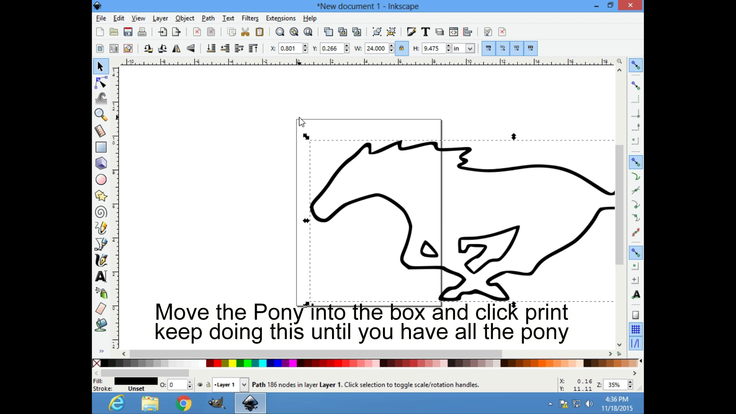Select the Selector arrow tool
Image resolution: width=736 pixels, height=414 pixels.
tap(100, 67)
